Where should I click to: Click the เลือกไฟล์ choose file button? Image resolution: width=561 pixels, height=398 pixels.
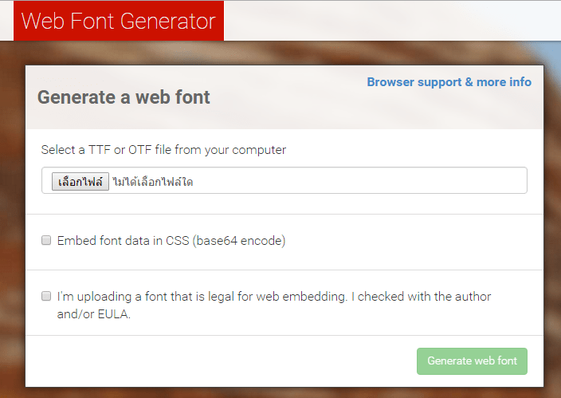coord(80,182)
